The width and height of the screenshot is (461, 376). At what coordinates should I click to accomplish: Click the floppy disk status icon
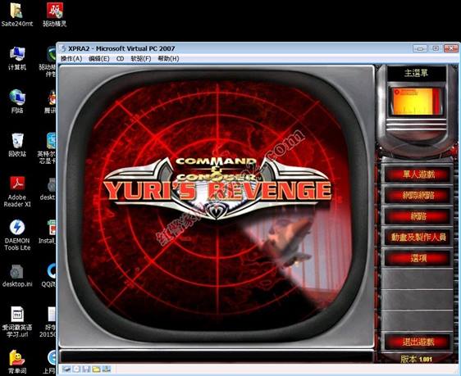coord(86,369)
